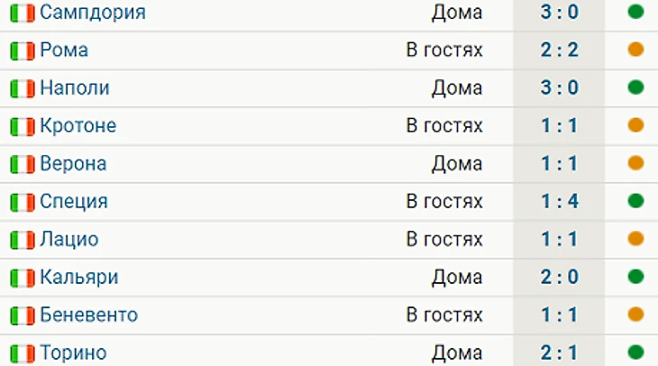This screenshot has height=366, width=658.
Task: Click the Кротоне team name
Action: (x=78, y=125)
